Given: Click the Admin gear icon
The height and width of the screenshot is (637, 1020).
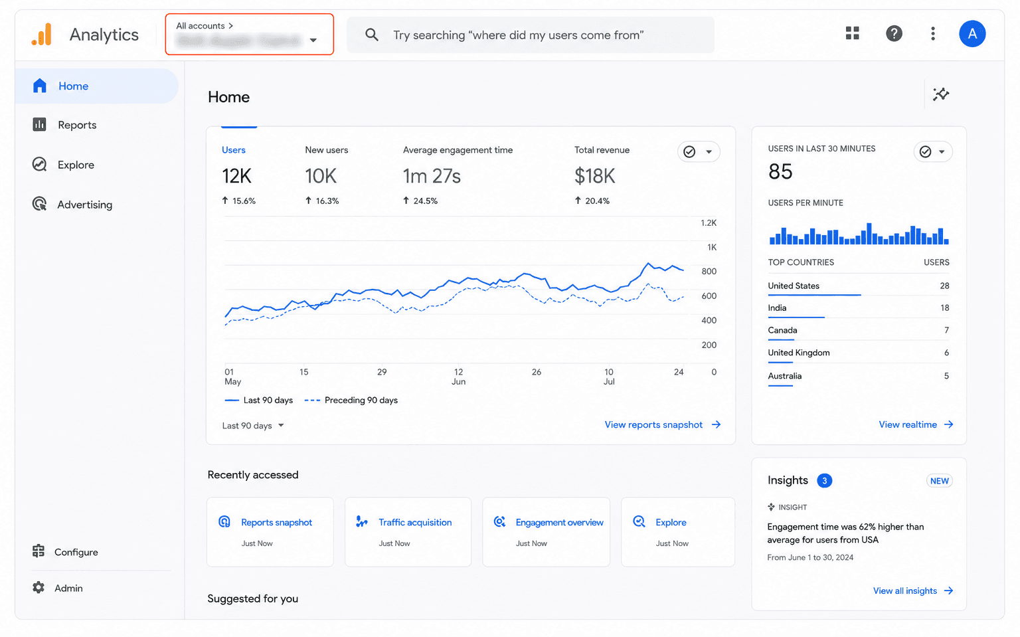Looking at the screenshot, I should point(39,587).
